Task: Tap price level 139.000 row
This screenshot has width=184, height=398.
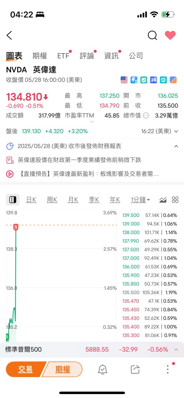Action: point(150,224)
